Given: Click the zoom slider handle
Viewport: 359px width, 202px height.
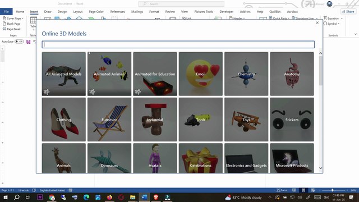Looking at the screenshot, I should (332, 190).
